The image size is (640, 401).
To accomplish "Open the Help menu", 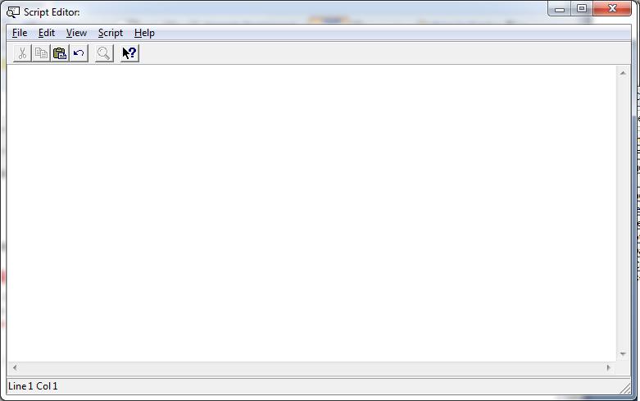I will pos(144,33).
